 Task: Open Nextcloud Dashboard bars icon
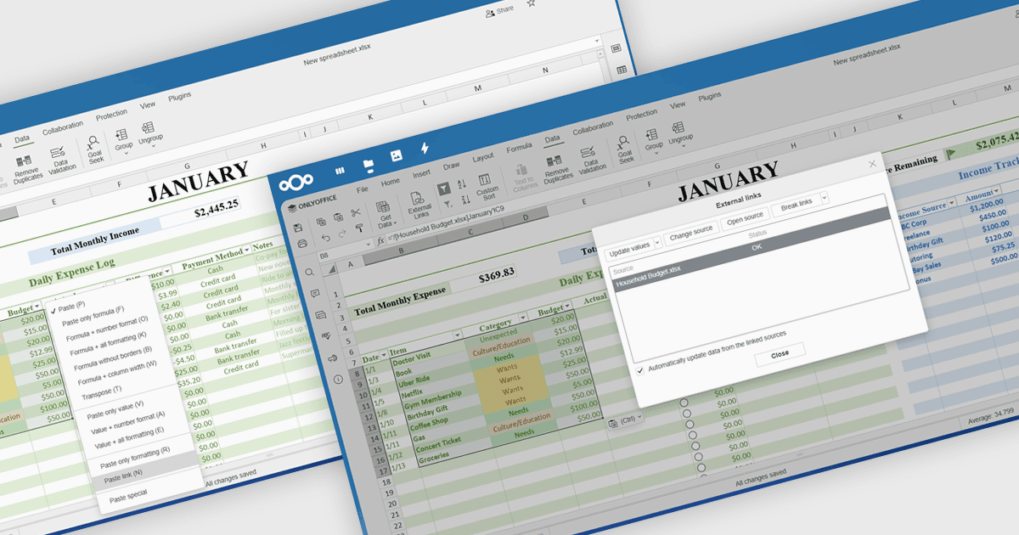tap(340, 171)
